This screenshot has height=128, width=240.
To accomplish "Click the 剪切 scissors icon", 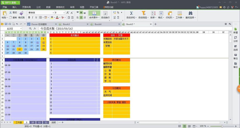I will point(11,12).
